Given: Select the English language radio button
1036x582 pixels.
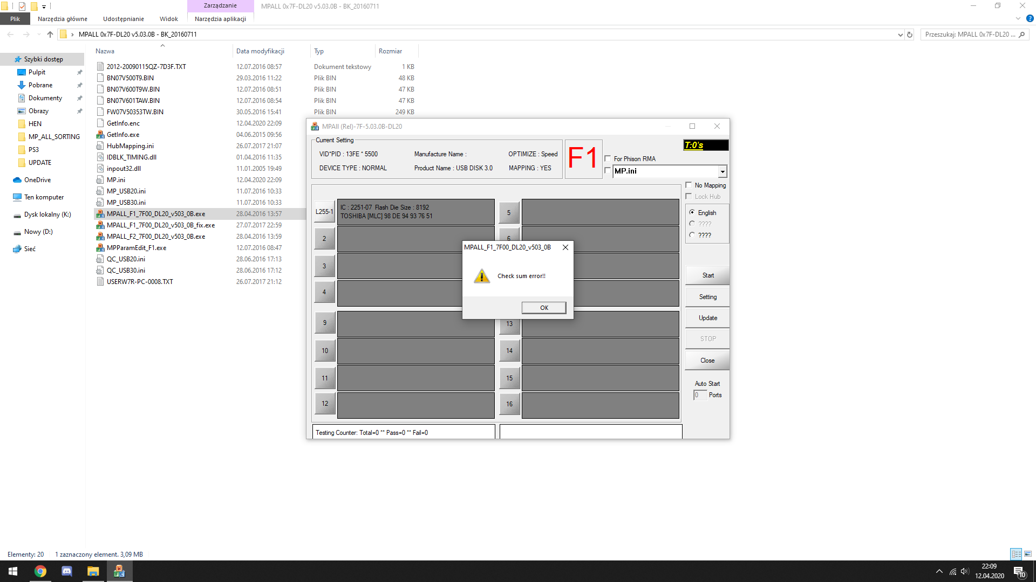Looking at the screenshot, I should click(x=692, y=212).
